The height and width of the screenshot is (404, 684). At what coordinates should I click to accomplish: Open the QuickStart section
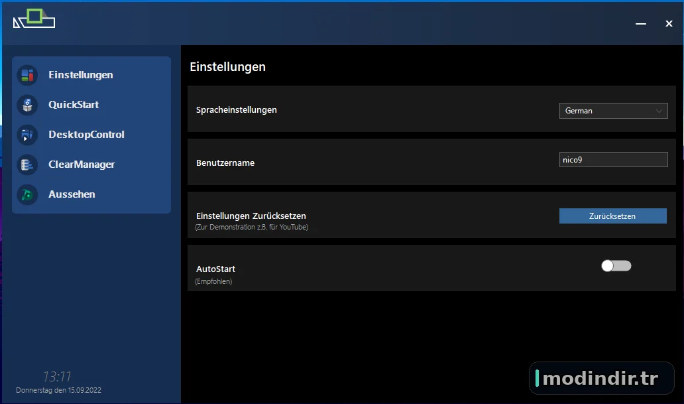point(74,105)
